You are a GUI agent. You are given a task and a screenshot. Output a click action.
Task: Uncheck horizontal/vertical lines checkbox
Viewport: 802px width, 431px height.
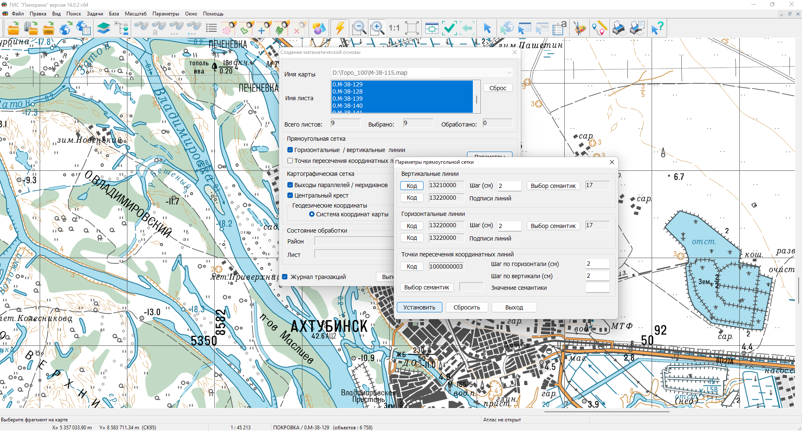[x=290, y=150]
